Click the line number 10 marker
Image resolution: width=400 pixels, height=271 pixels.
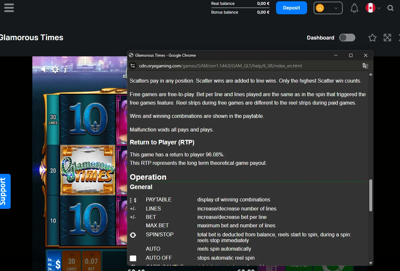point(53,221)
